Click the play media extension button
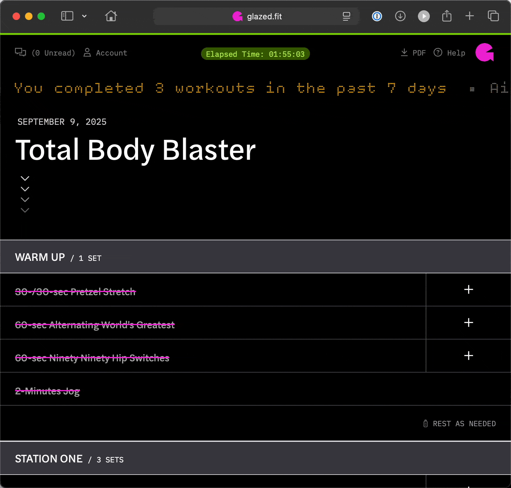 tap(424, 16)
